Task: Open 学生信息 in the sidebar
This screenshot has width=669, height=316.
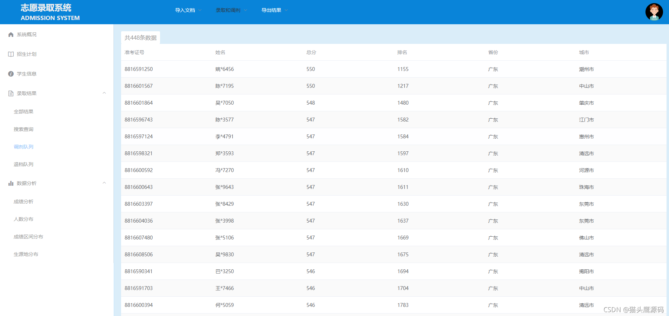Action: 27,74
